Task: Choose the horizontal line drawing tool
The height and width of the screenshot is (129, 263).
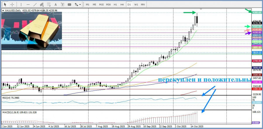Action: [28, 4]
